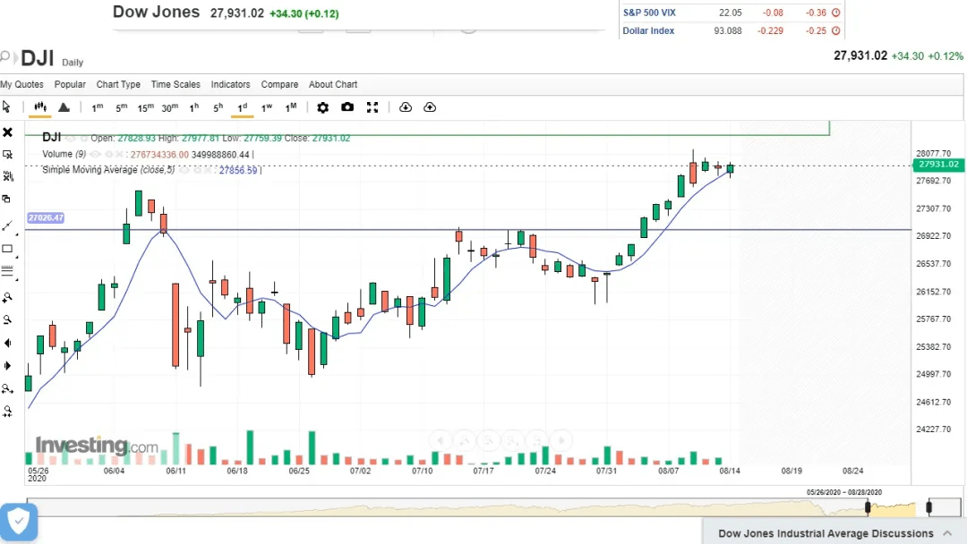Click the 08/14 date on time axis

click(730, 471)
